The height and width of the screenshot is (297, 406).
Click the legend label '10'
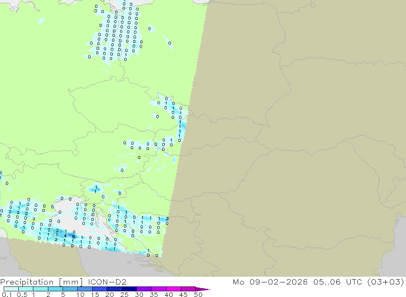80,295
